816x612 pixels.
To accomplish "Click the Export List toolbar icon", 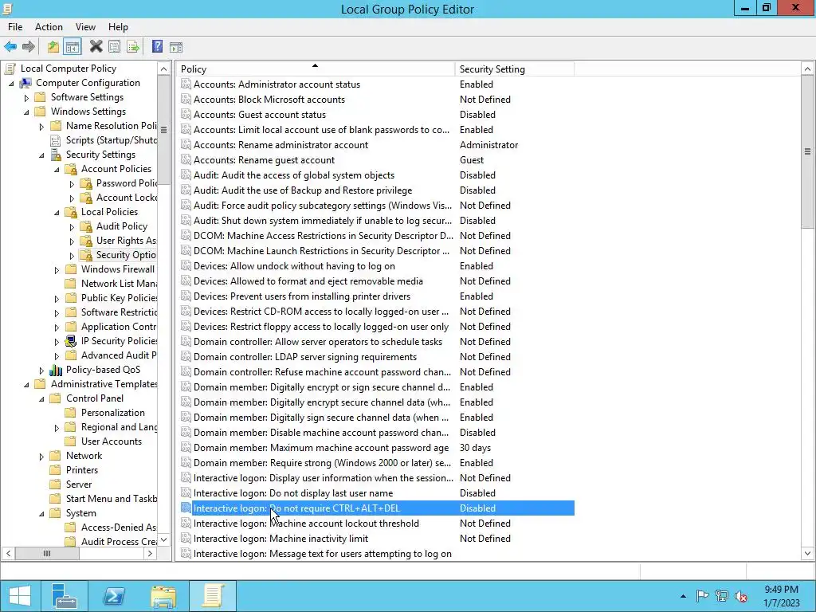I will coord(133,47).
